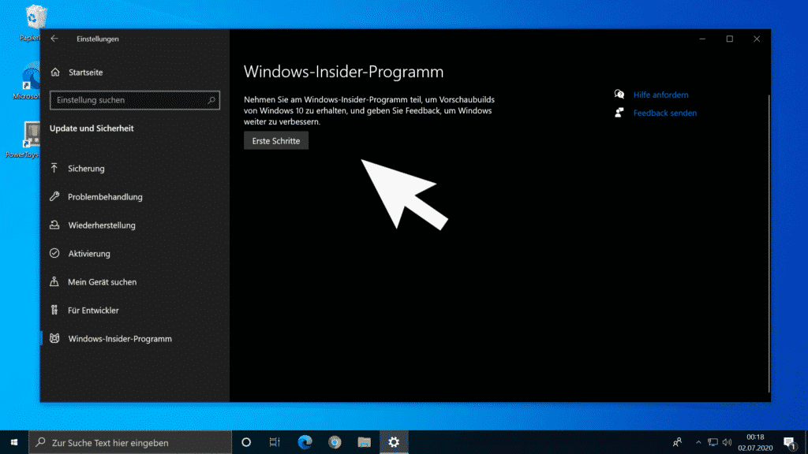
Task: Click the settings window vertical scrollbar
Action: point(769,243)
